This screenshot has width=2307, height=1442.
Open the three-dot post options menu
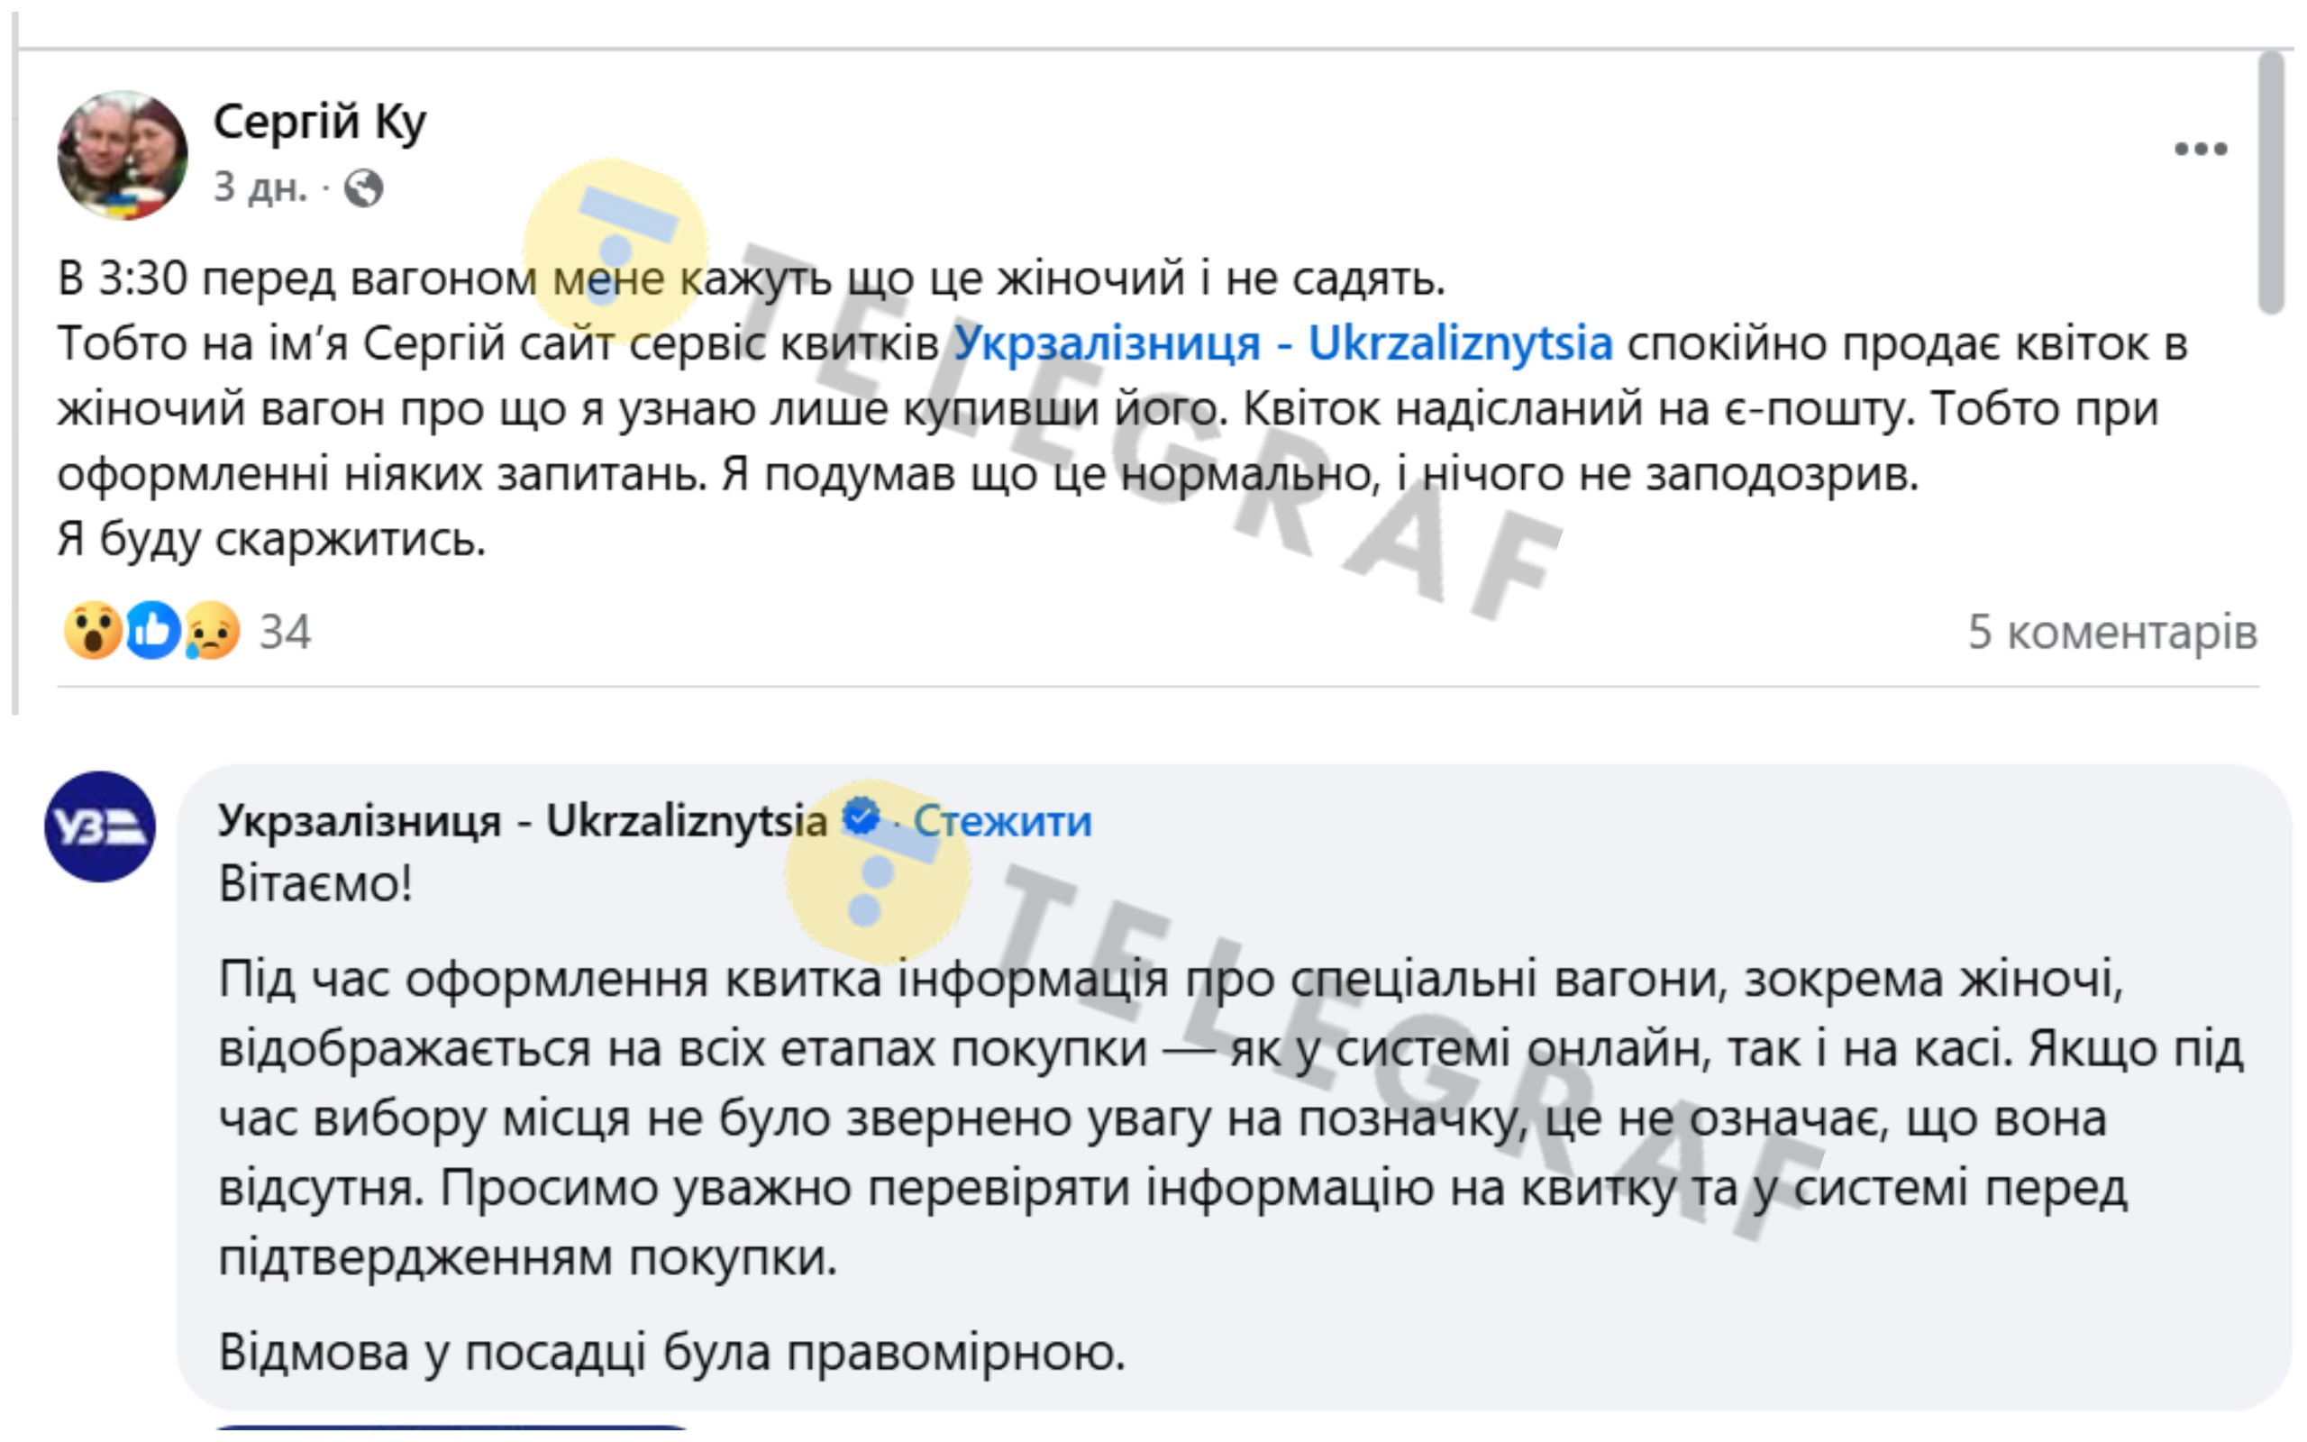[2201, 149]
